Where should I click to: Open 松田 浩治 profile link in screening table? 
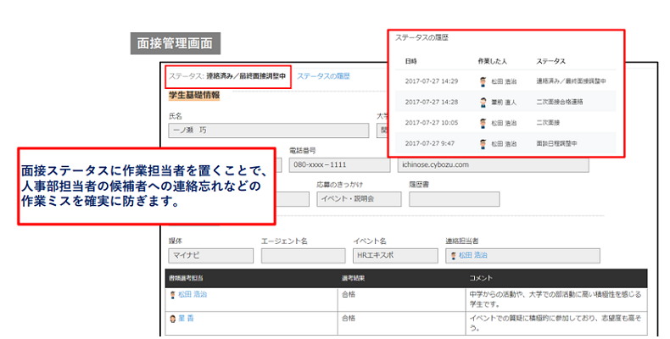[x=192, y=295]
